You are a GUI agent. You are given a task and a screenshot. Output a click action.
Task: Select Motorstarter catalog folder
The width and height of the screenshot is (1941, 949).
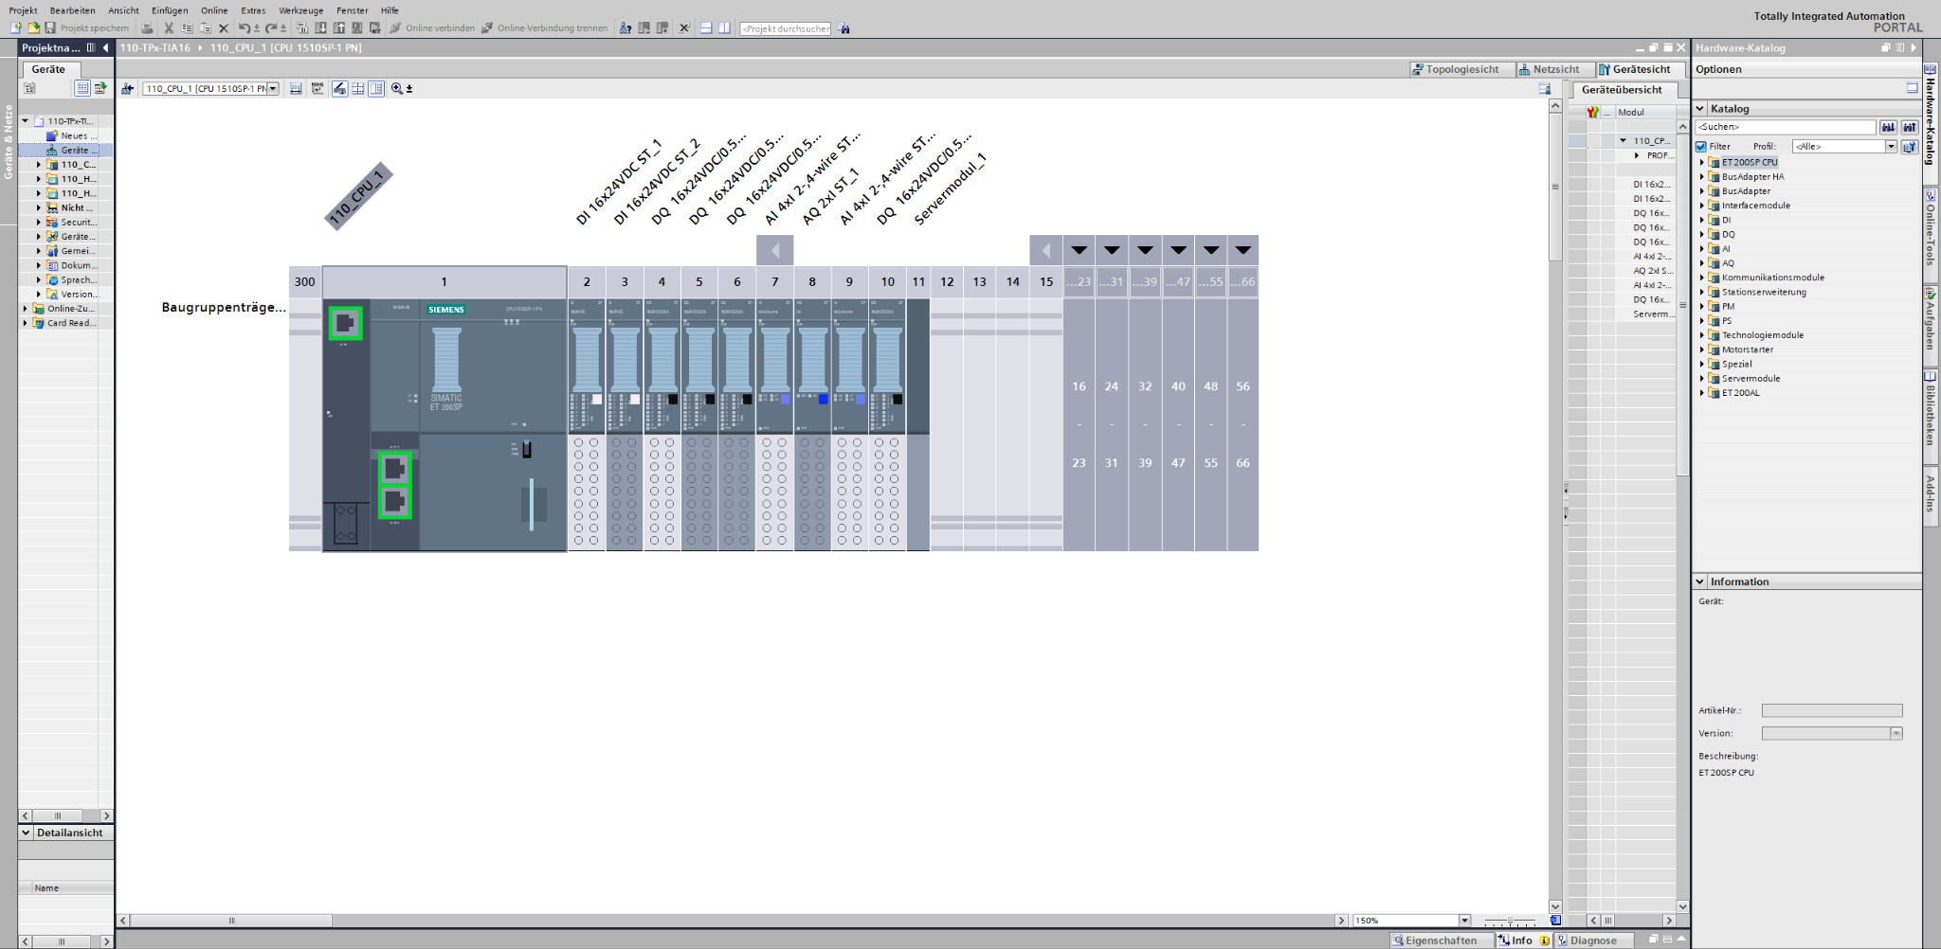pos(1747,349)
